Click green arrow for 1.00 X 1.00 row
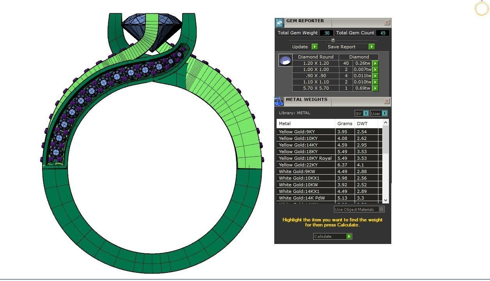Viewport: 490px width, 281px height. [375, 69]
